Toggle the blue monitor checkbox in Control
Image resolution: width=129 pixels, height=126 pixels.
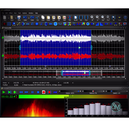point(55,92)
